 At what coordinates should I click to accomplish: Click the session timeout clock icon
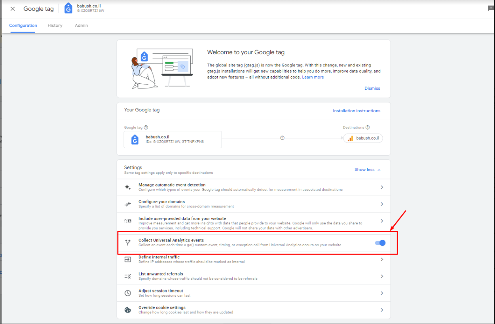(128, 293)
